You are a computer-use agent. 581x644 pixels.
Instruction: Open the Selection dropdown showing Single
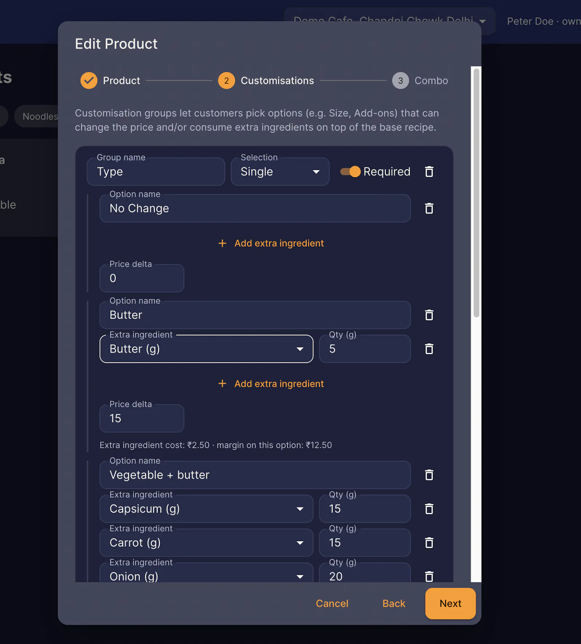(x=280, y=171)
